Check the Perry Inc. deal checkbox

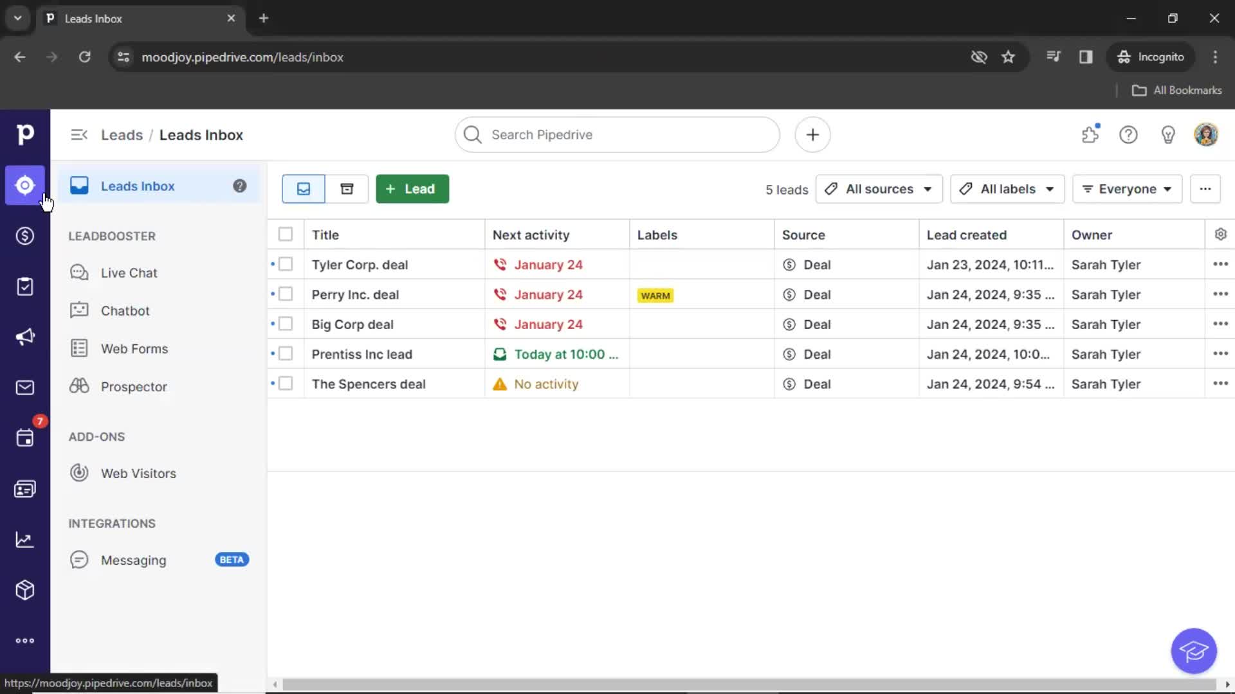pyautogui.click(x=286, y=294)
